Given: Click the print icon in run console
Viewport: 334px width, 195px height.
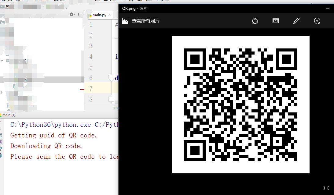Looking at the screenshot, I should (1, 149).
